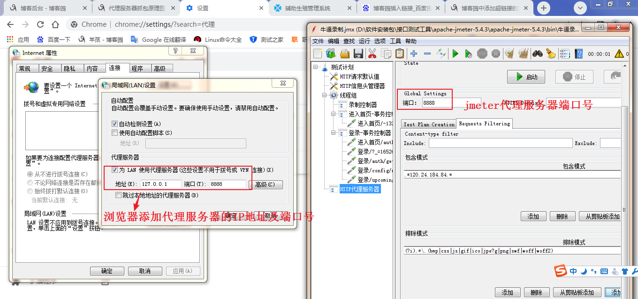Click the yellow warning triangle icon
The image size is (638, 299).
[x=619, y=54]
